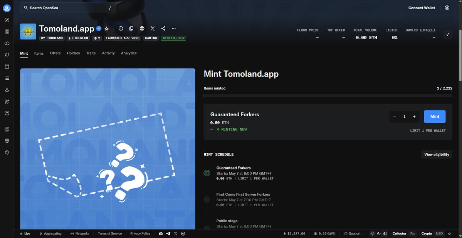This screenshot has height=238, width=462.
Task: Add Tomoland.app to watchlist with star icon
Action: 107,28
